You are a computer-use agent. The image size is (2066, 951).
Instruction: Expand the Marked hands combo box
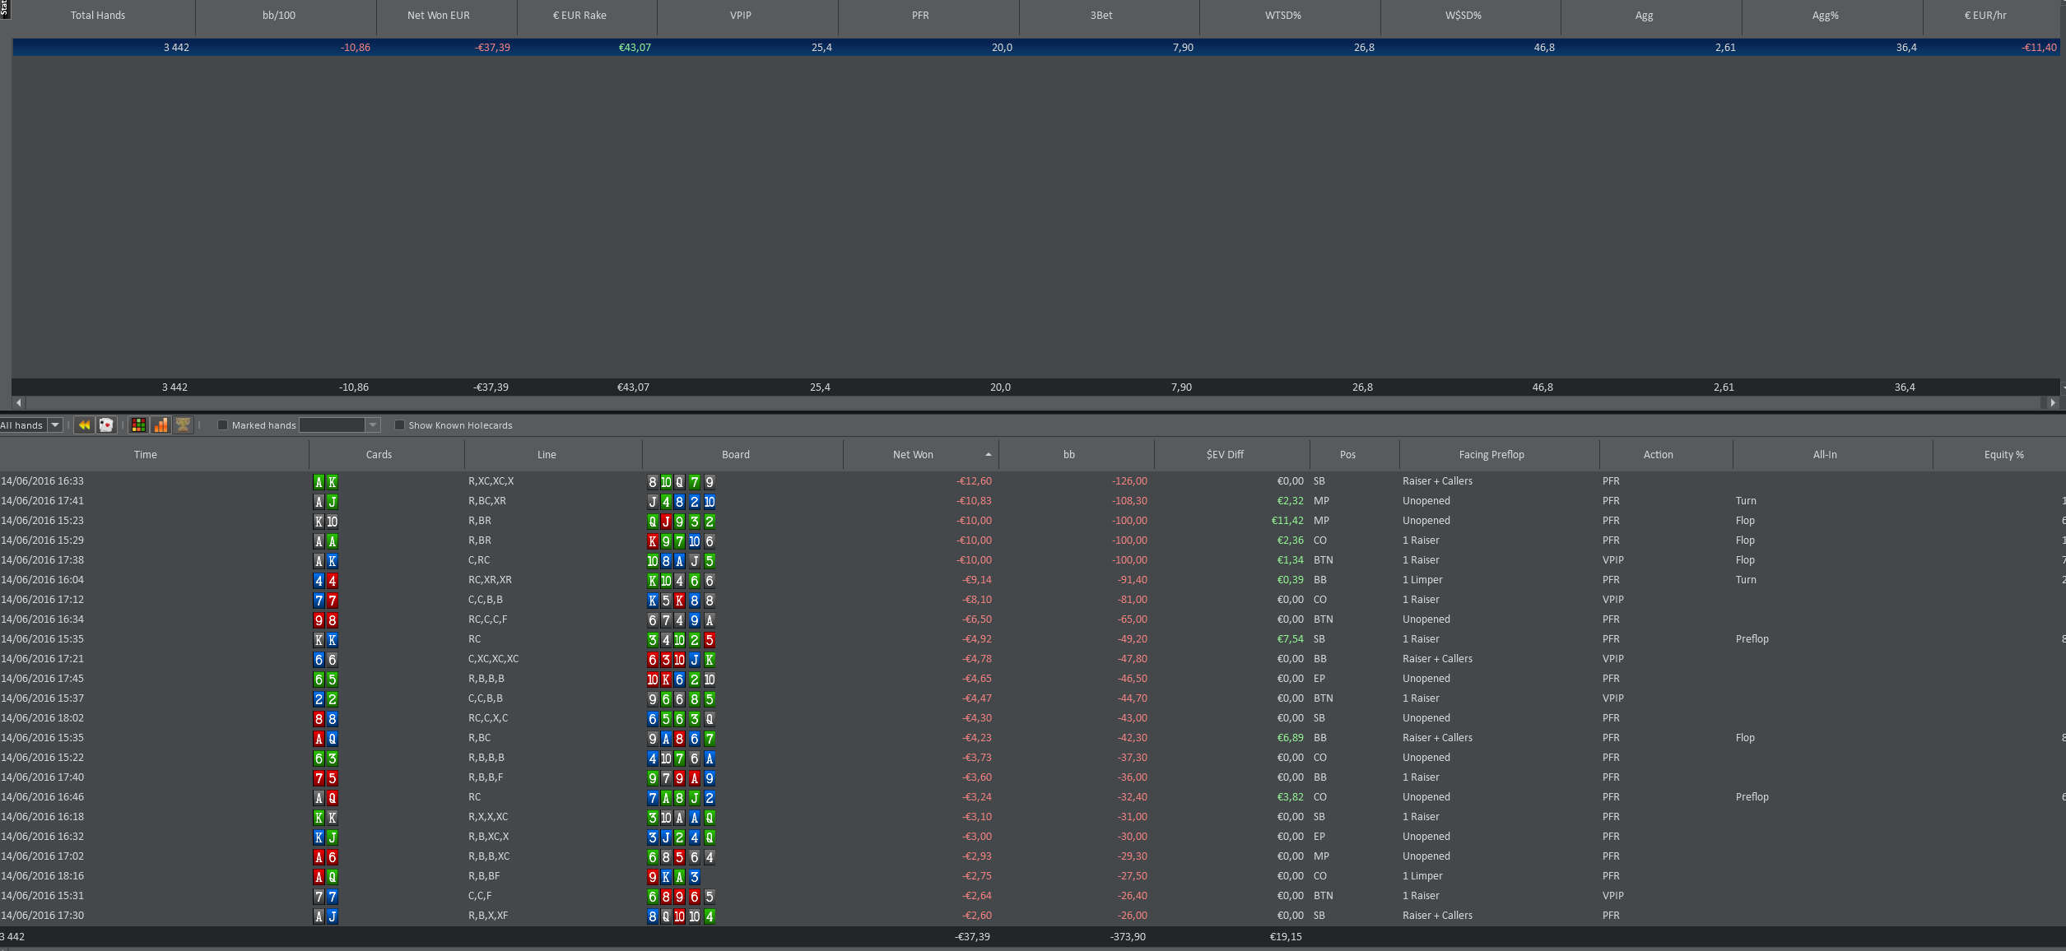tap(373, 425)
